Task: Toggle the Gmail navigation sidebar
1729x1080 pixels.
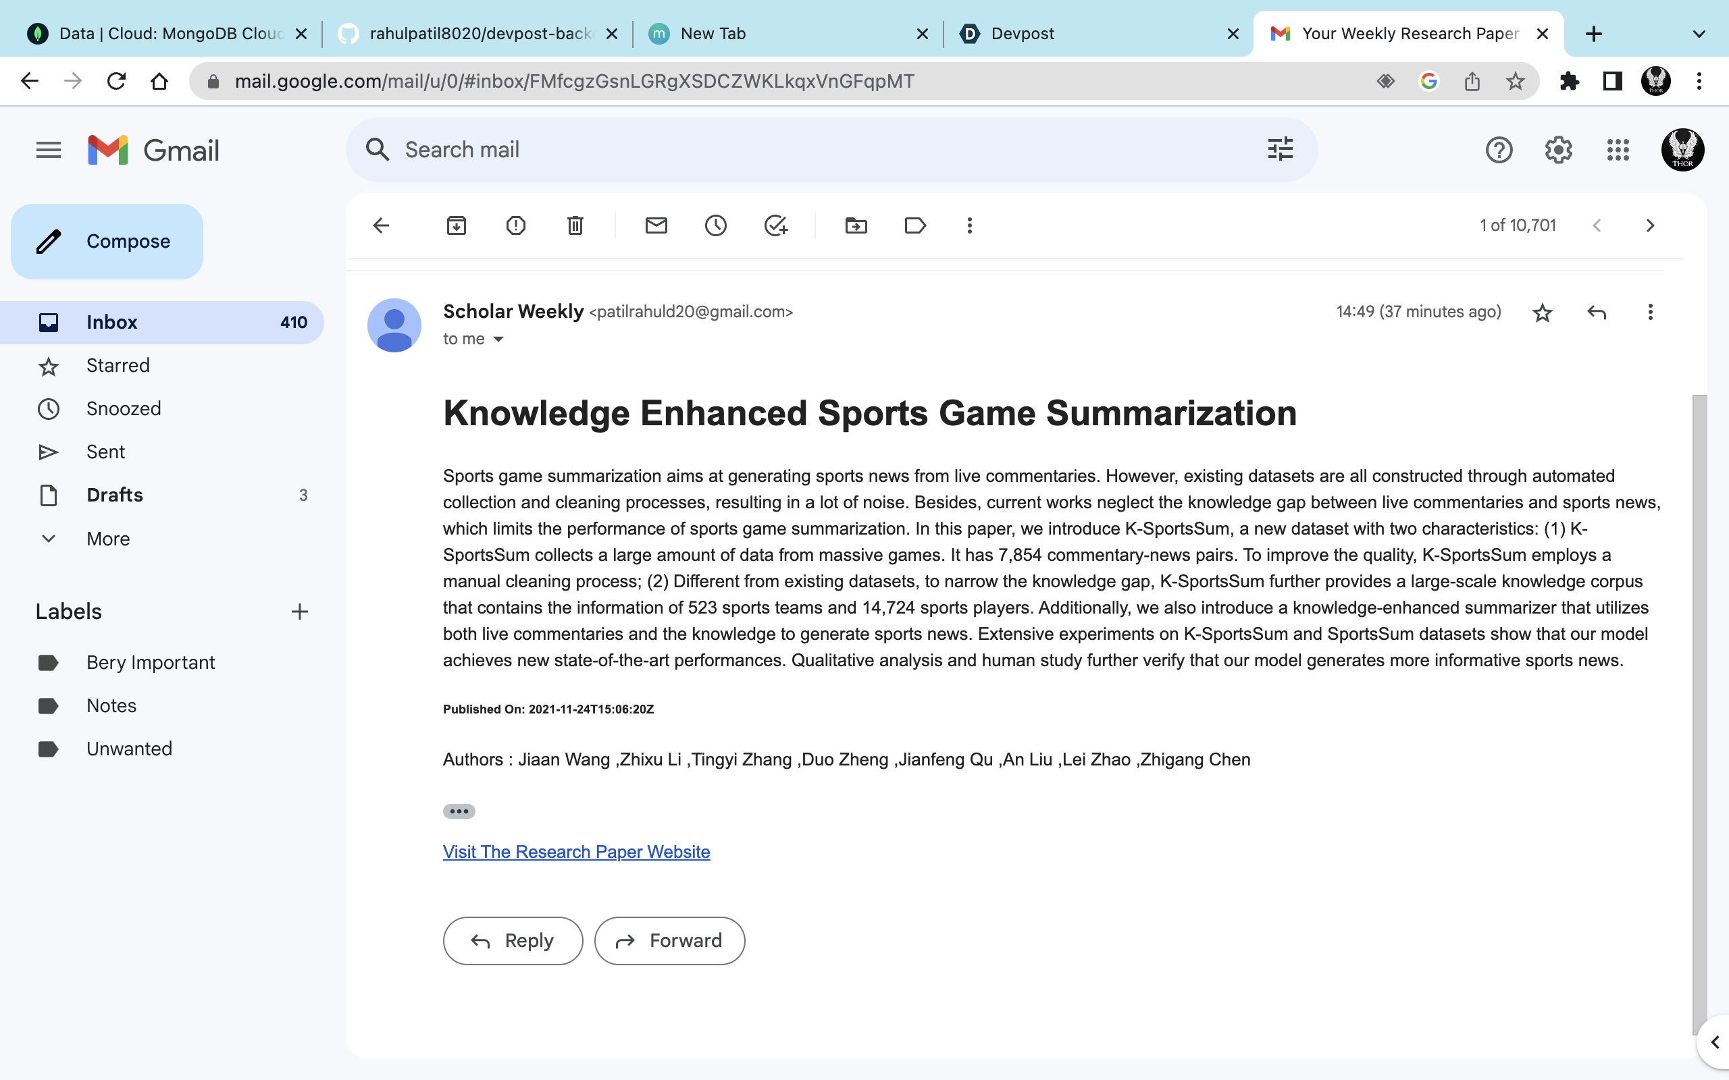Action: point(48,149)
